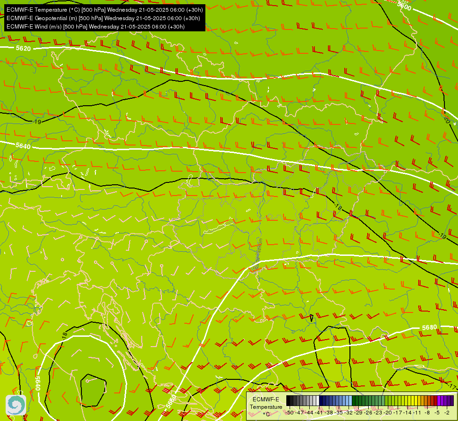Screen dimensions: 458x421
Task: Click the -32 tick on the color bar
Action: tap(349, 413)
